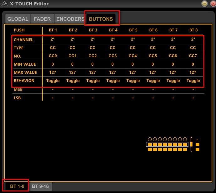Open the BT 2 type CC dropdown
The width and height of the screenshot is (216, 193).
[72, 48]
